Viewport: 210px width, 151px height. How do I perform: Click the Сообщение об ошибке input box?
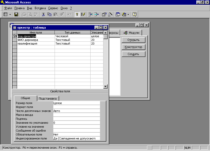pyautogui.click(x=77, y=131)
